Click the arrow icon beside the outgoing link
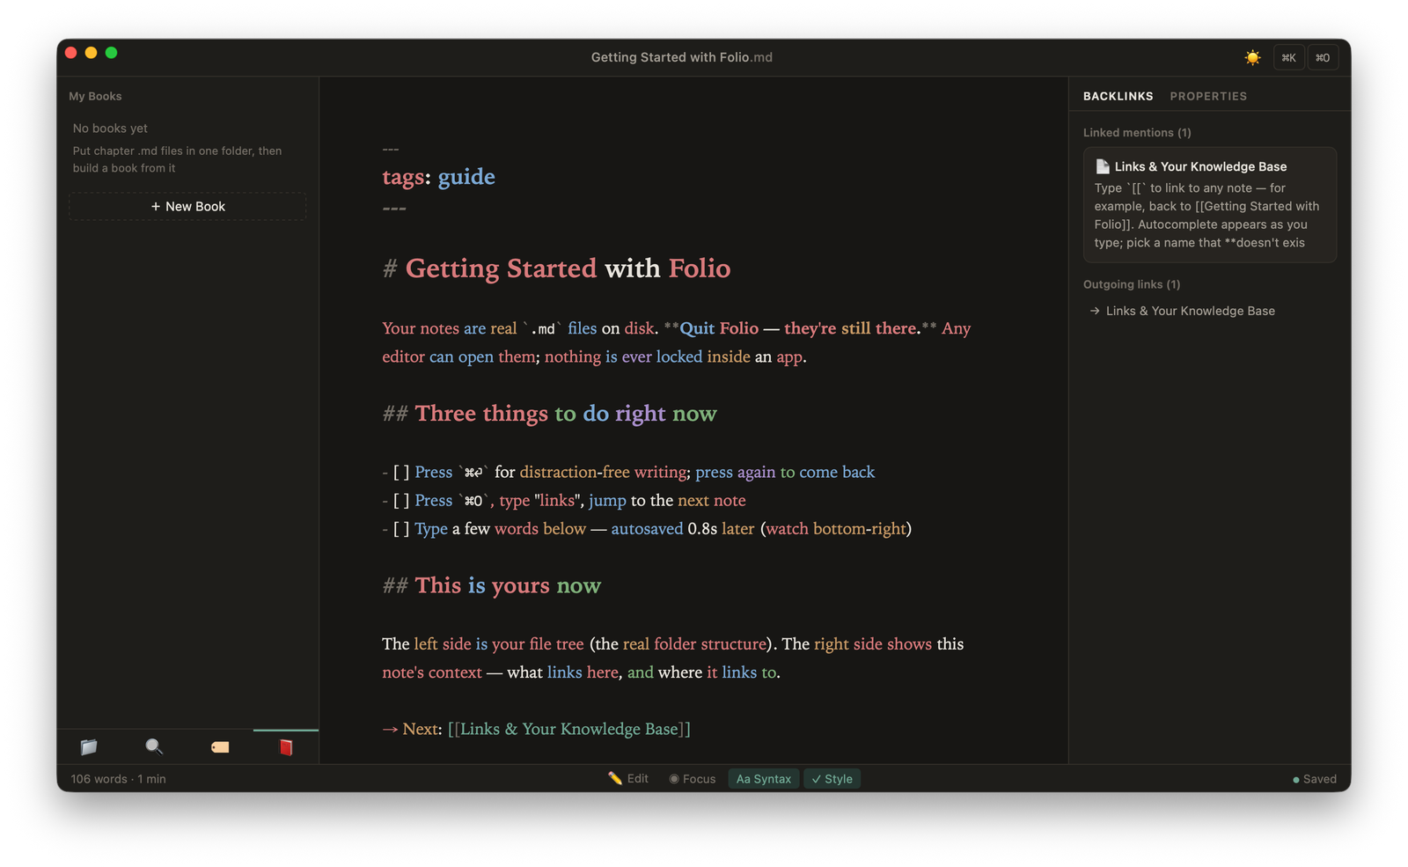 coord(1095,311)
